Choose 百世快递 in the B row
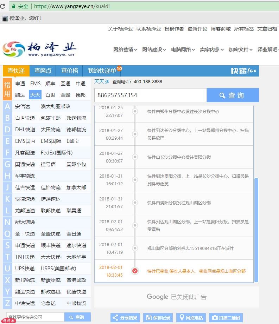The height and width of the screenshot is (324, 279). pos(25,118)
